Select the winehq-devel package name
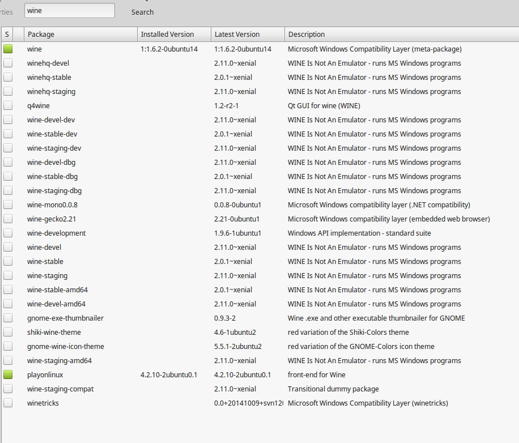Screen dimensions: 519x443 [x=48, y=63]
